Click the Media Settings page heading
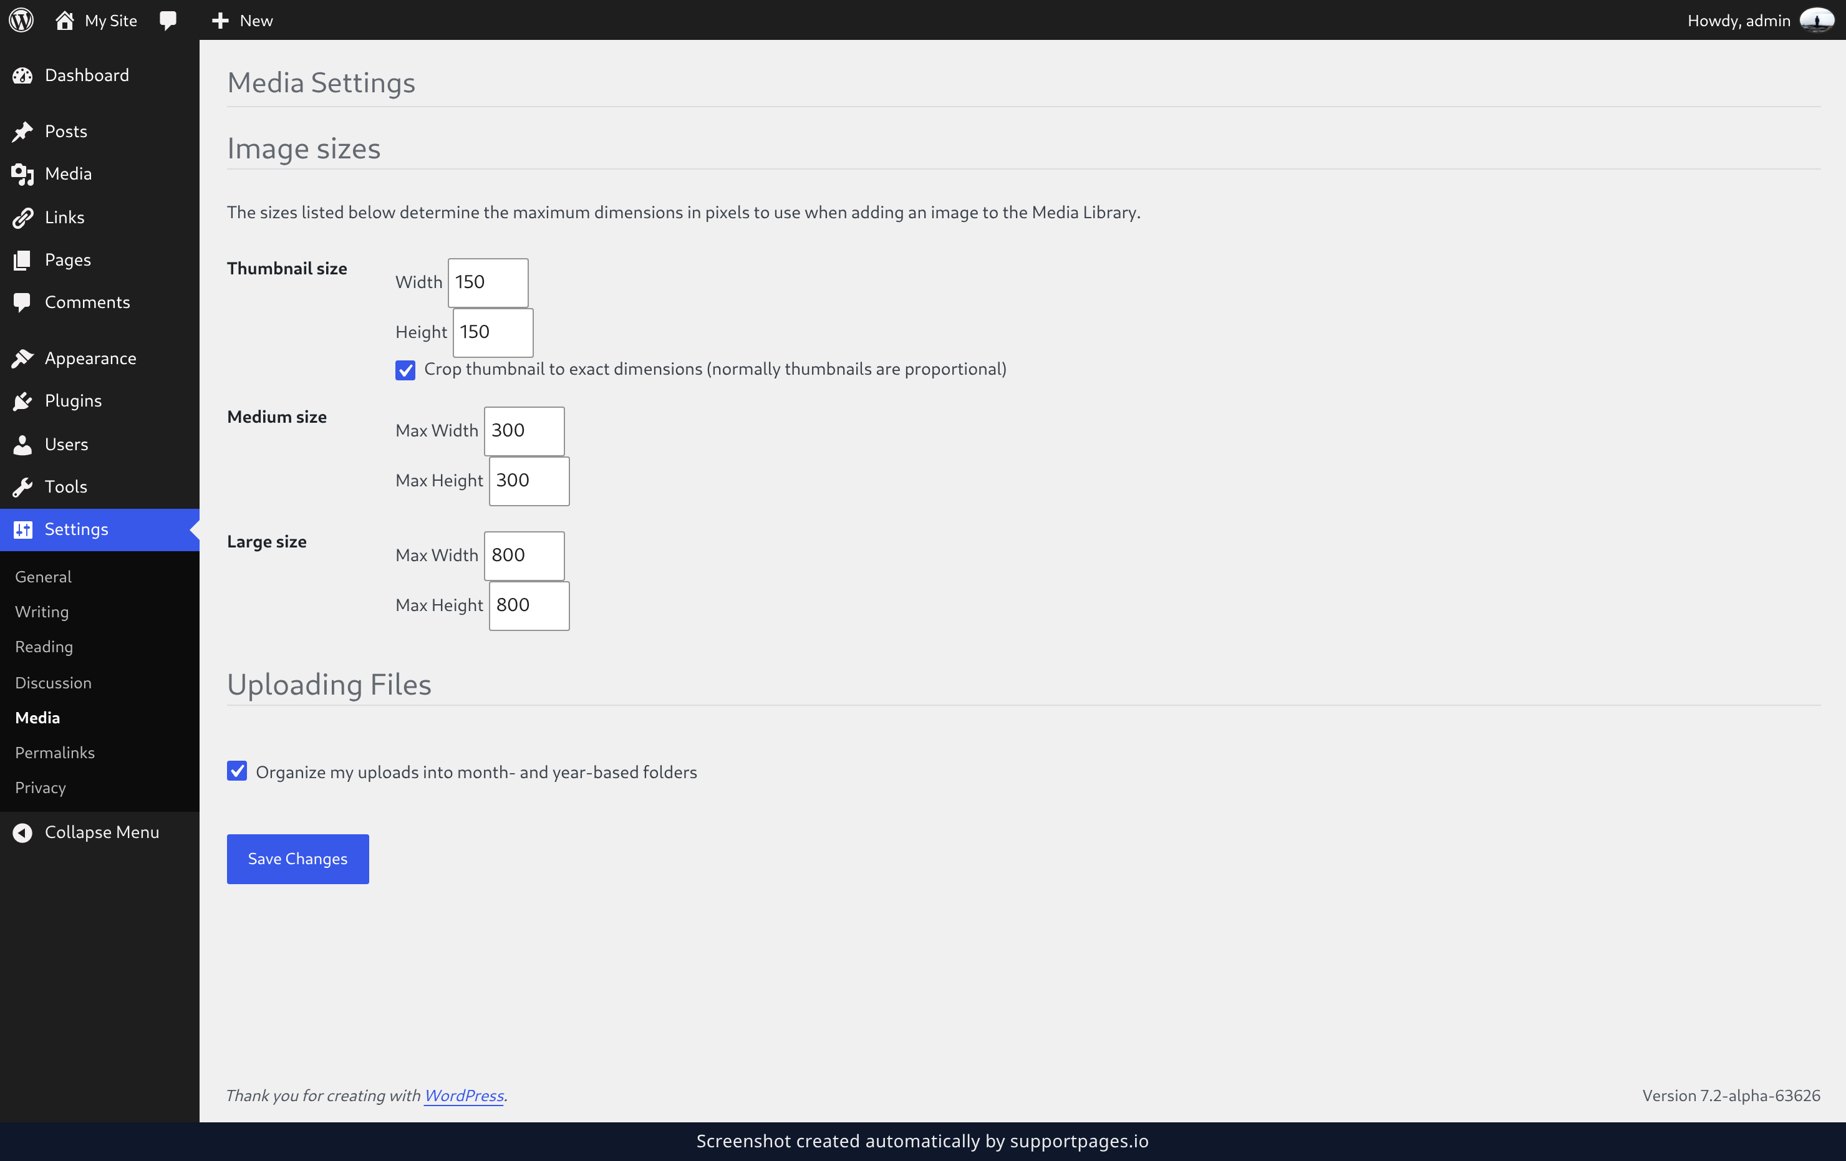 (x=321, y=83)
